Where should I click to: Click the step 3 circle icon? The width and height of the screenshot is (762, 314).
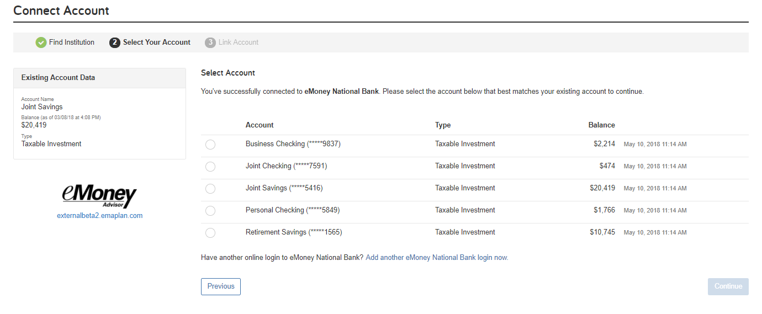click(210, 42)
